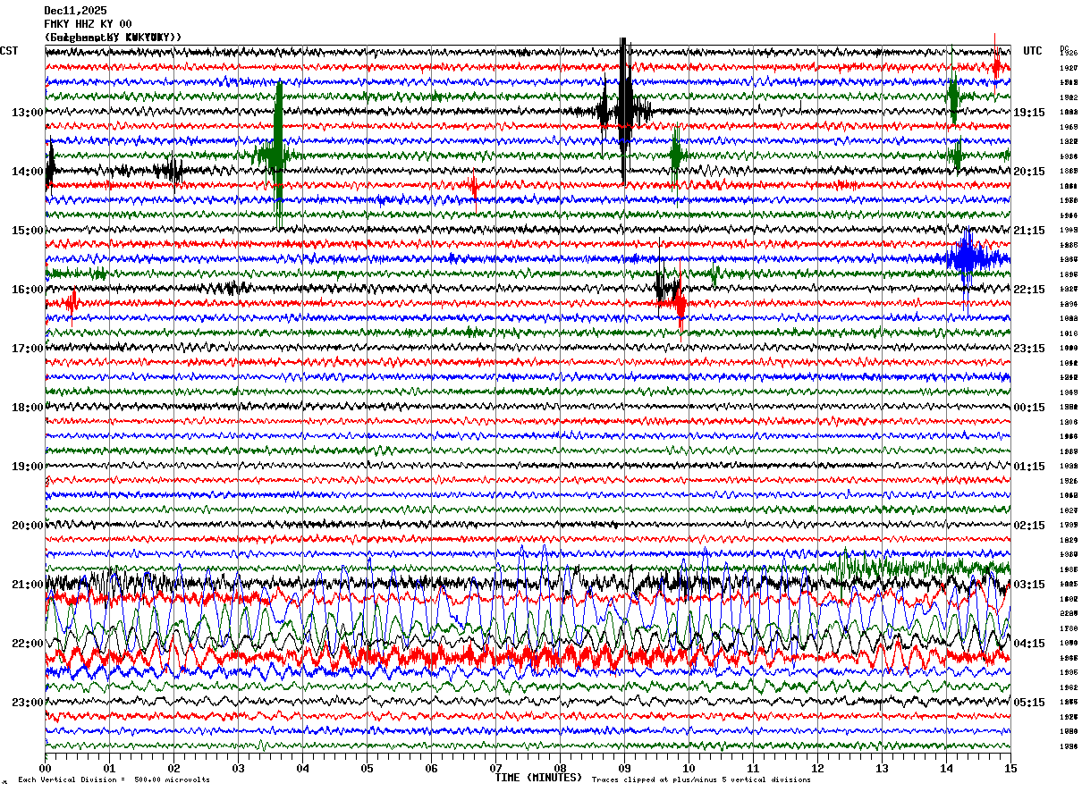
Task: Click the large black event near minute 9
Action: pyautogui.click(x=624, y=111)
